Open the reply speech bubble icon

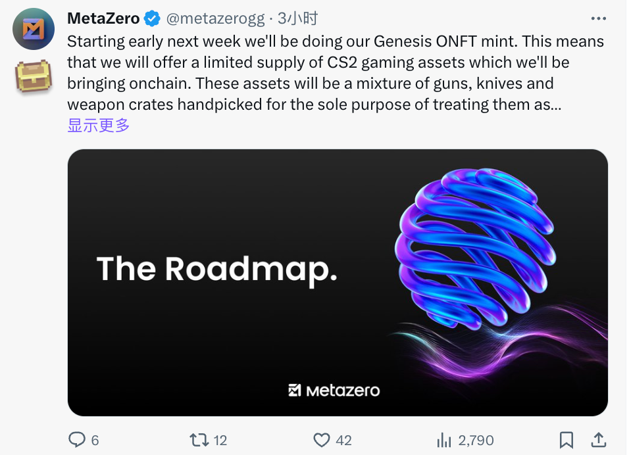(77, 440)
